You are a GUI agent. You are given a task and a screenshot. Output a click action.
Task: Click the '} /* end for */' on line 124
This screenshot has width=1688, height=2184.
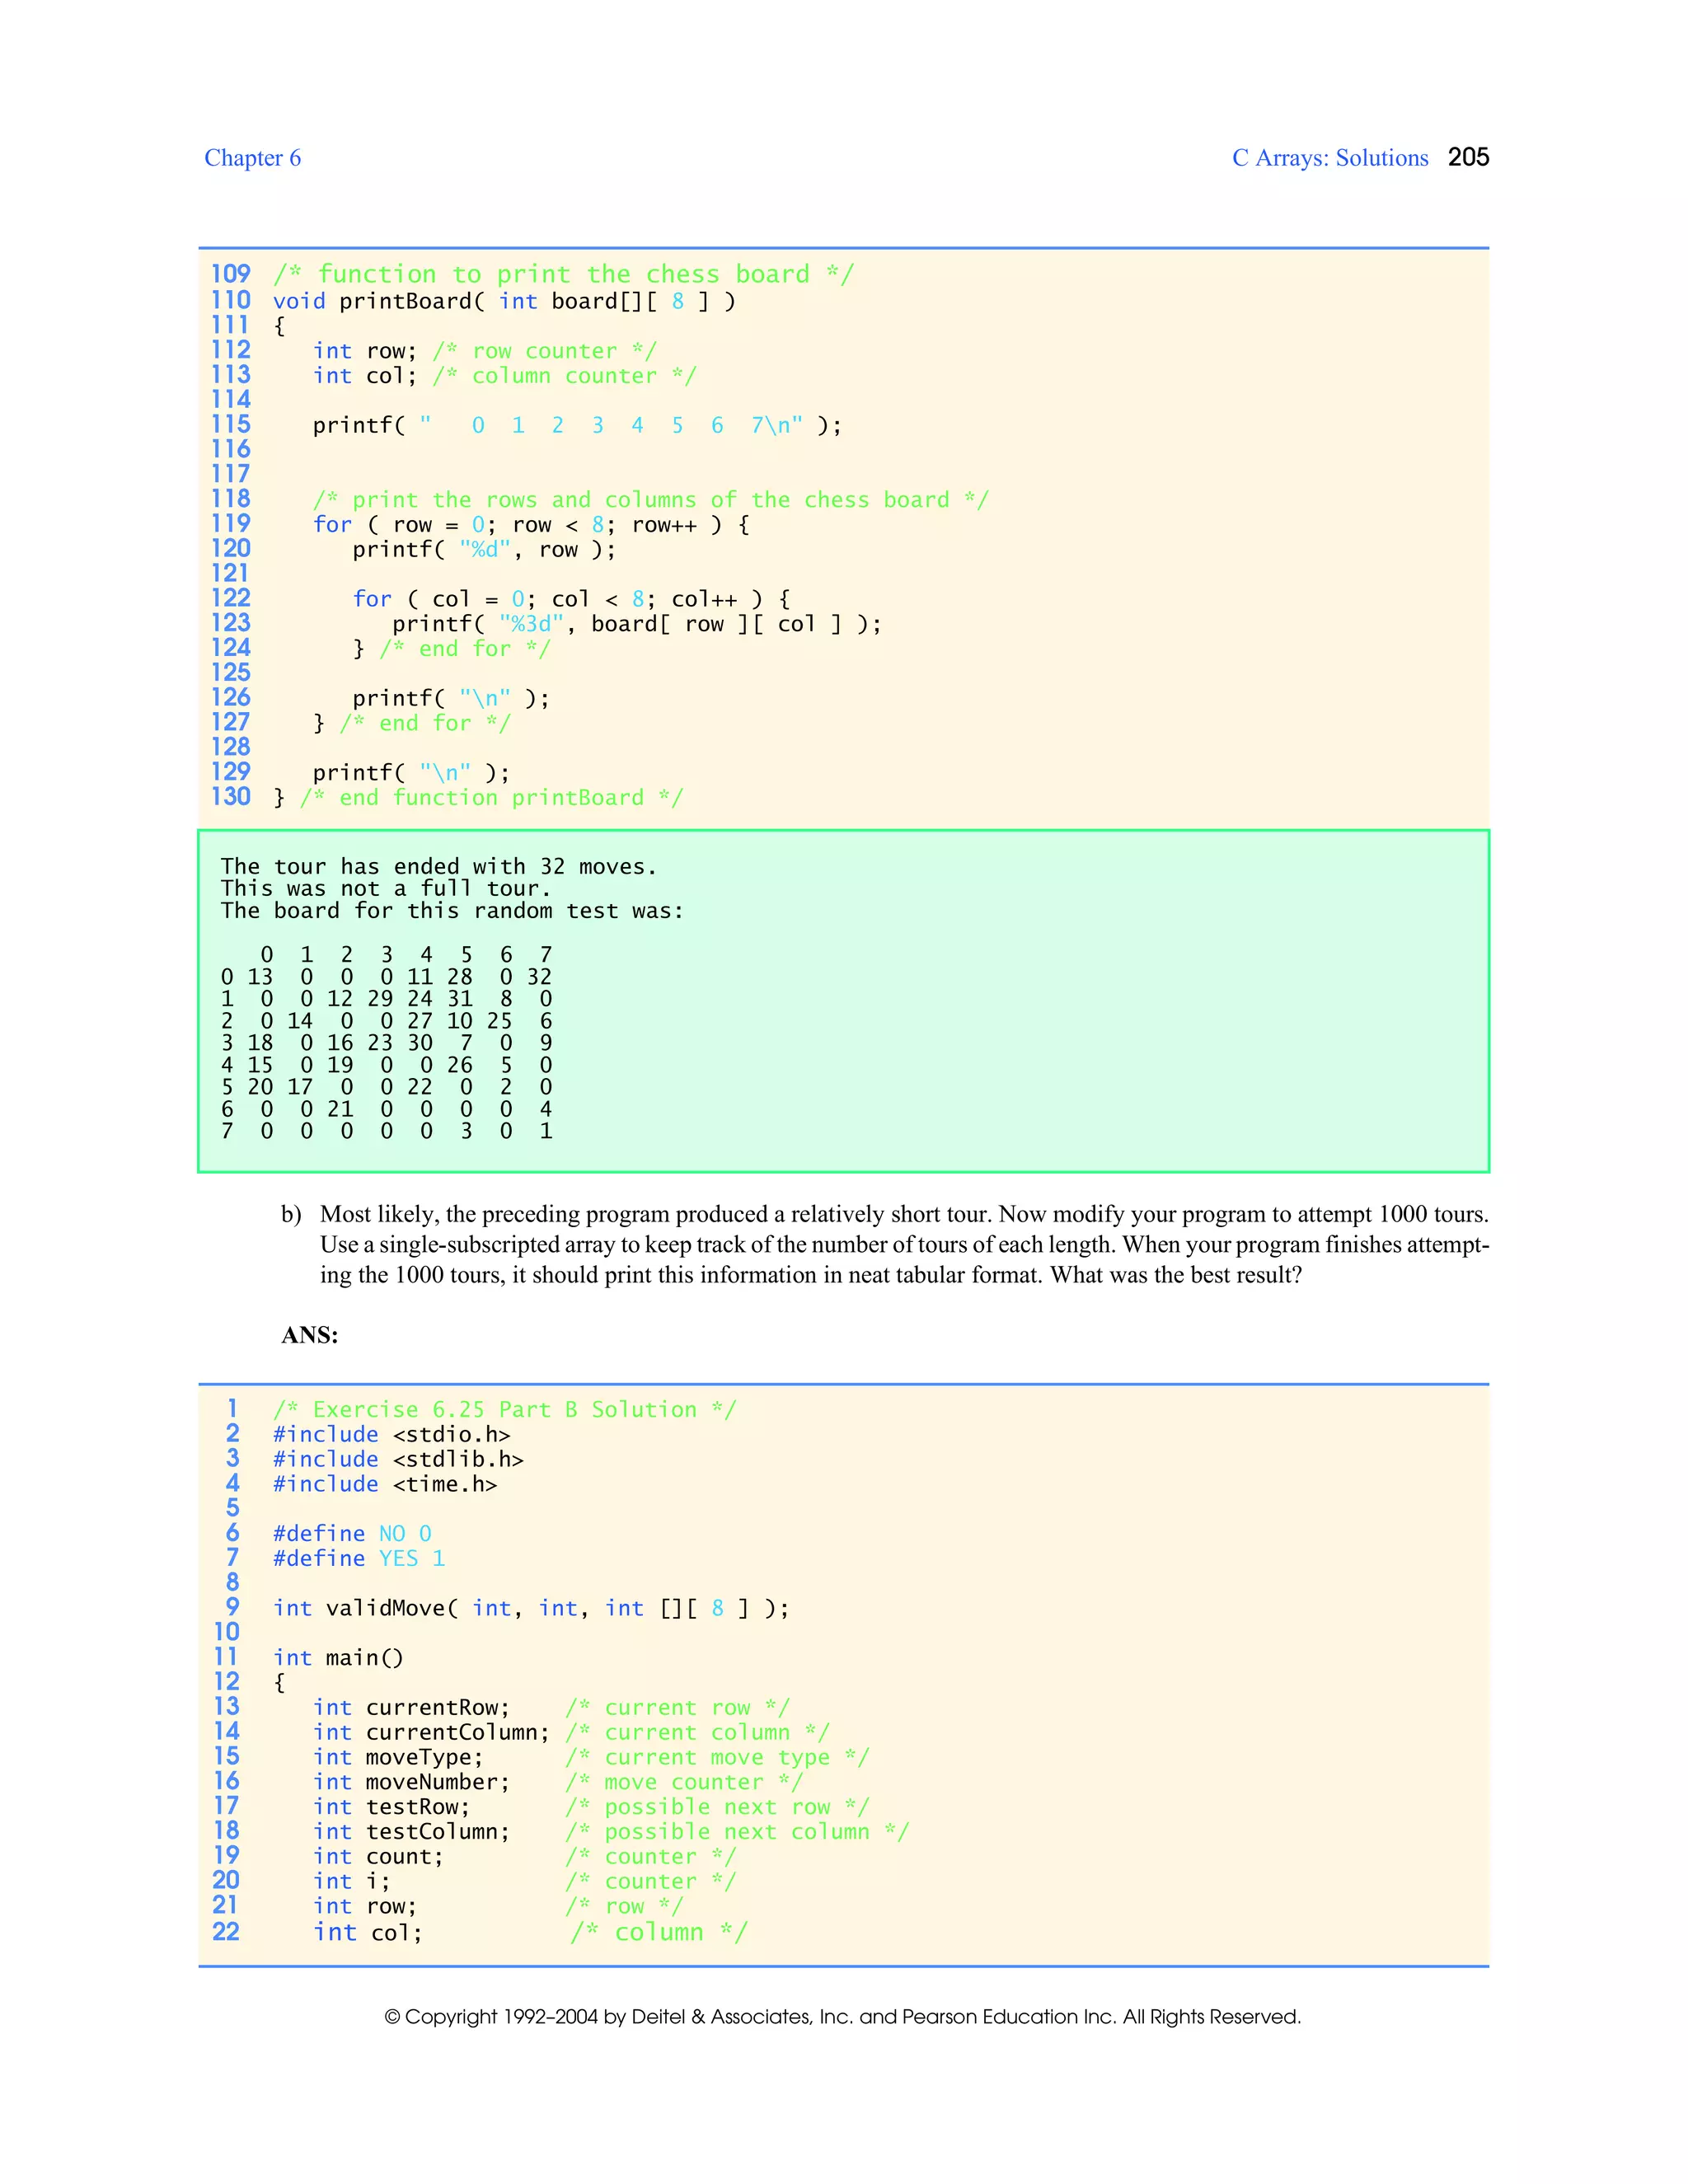click(x=451, y=649)
